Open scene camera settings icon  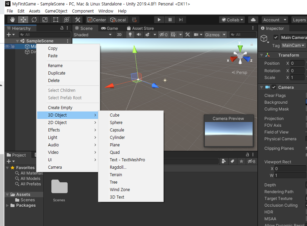(x=196, y=35)
